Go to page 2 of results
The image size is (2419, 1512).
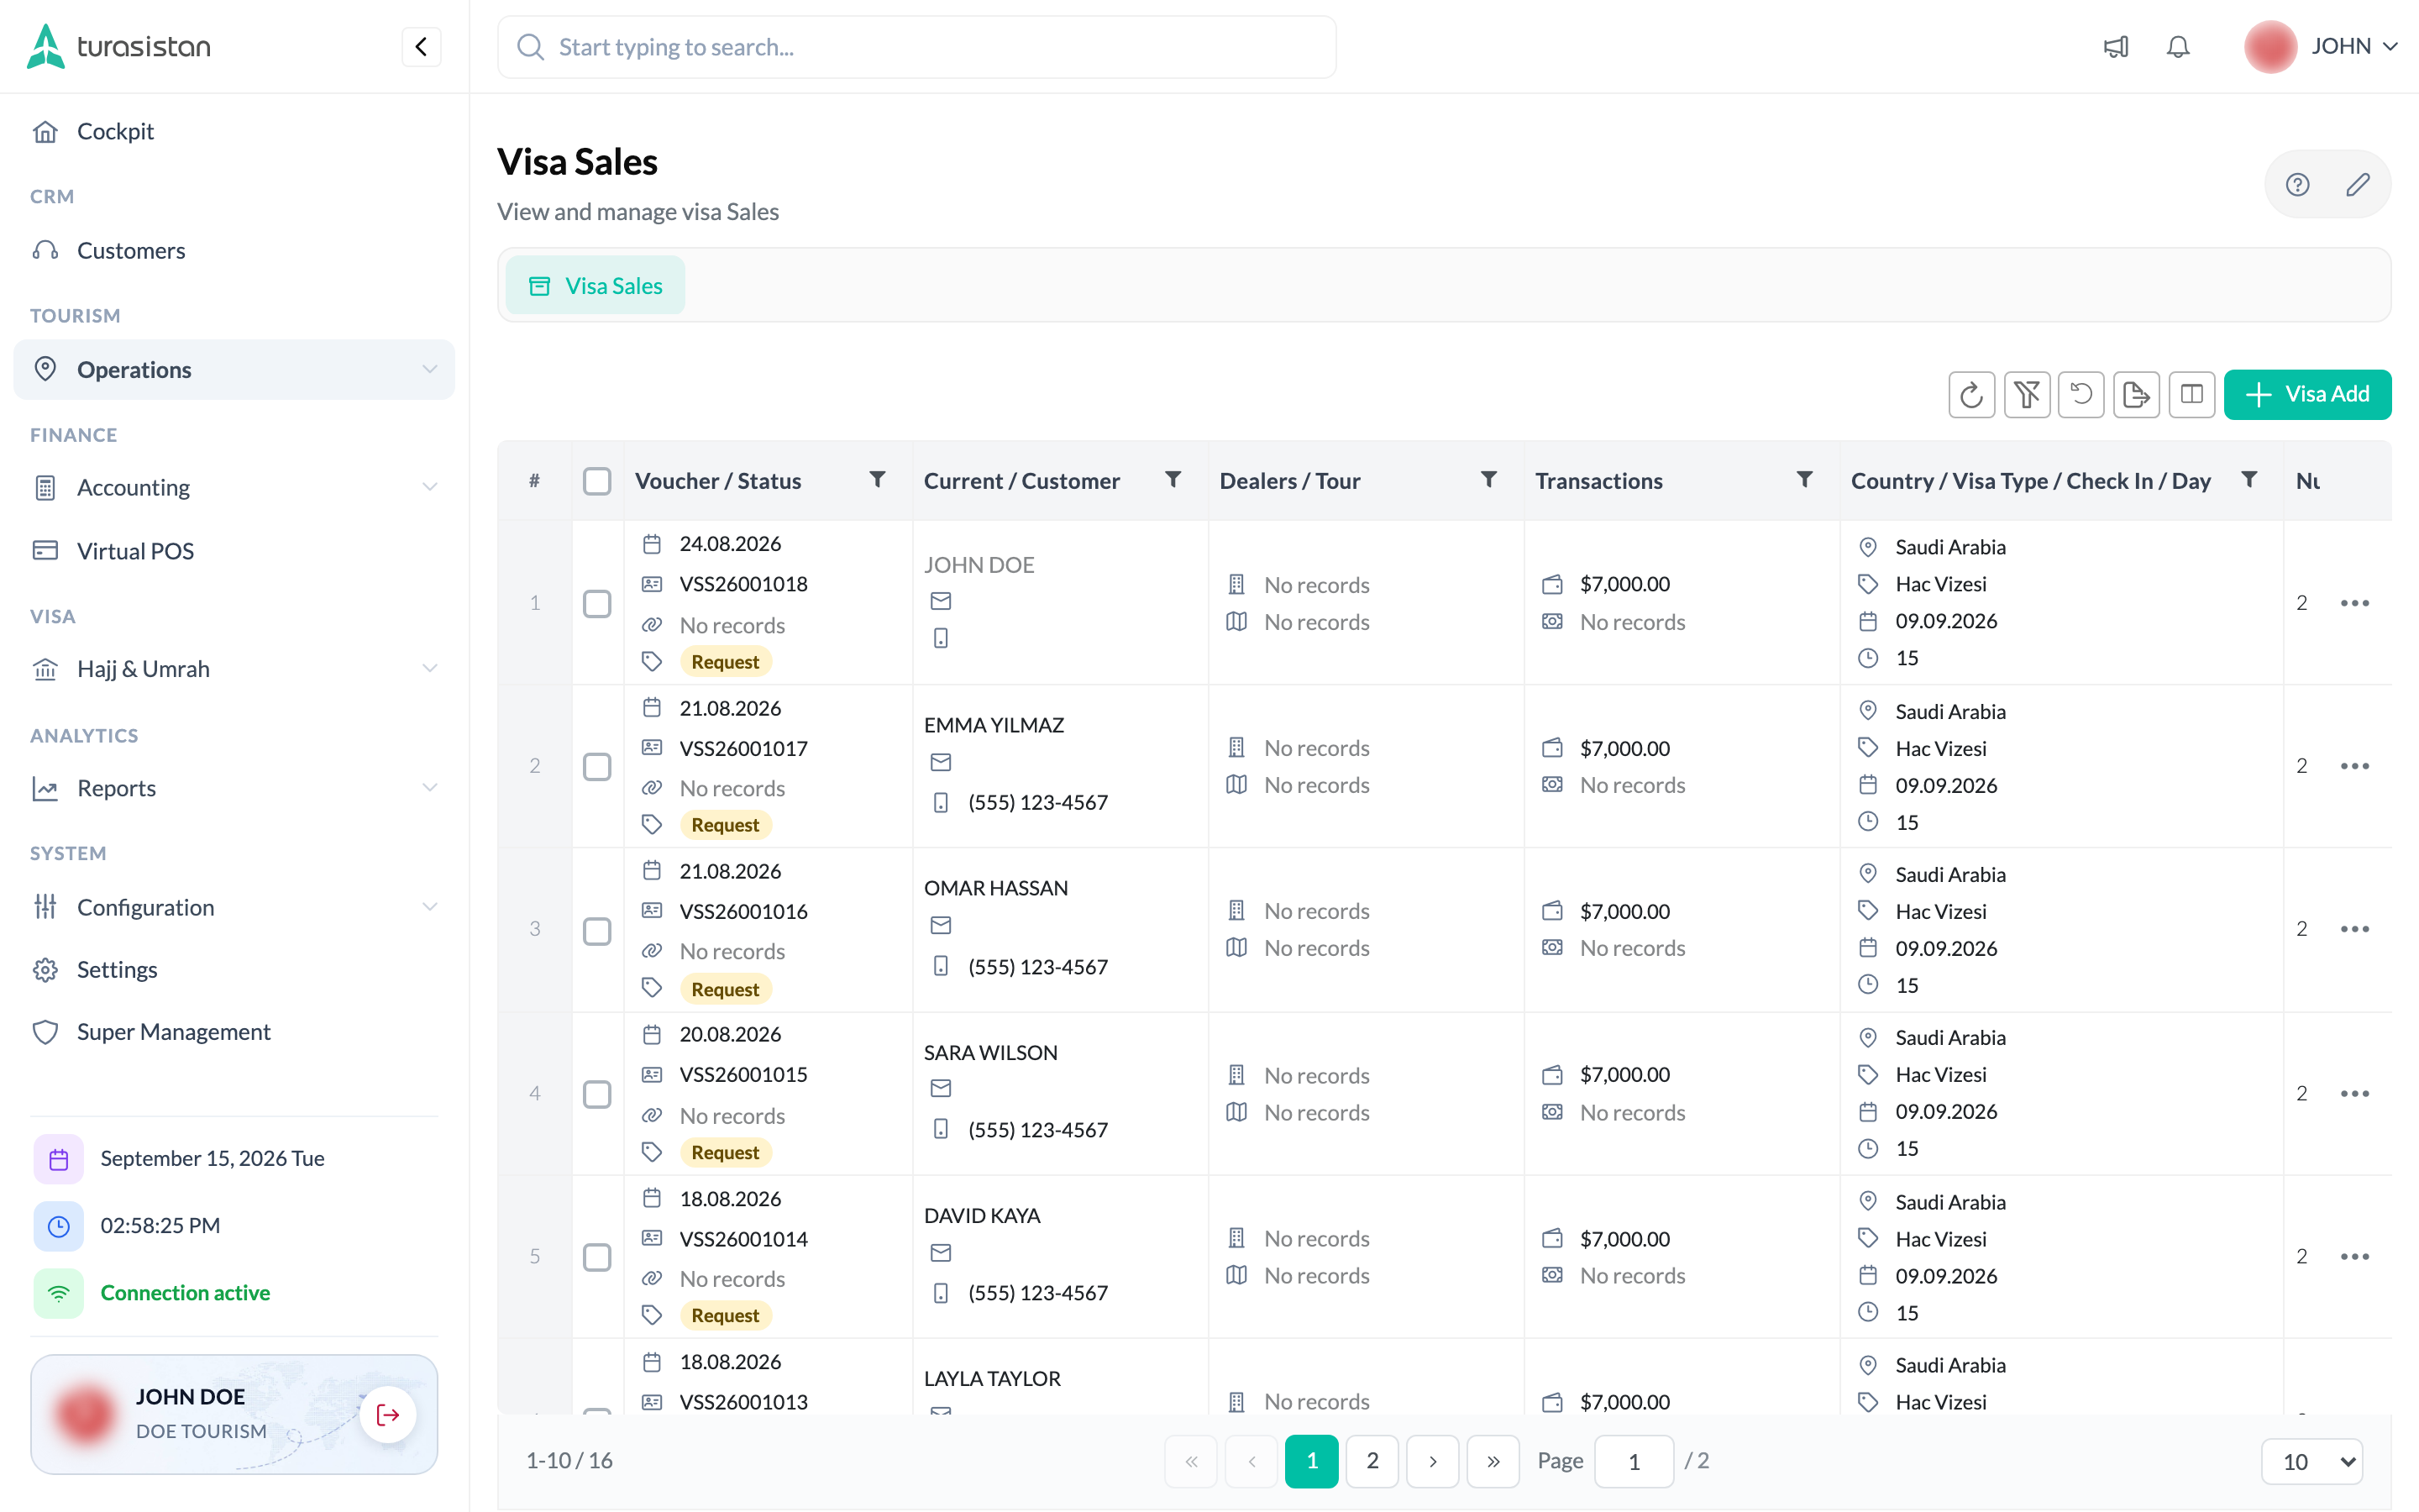coord(1372,1461)
